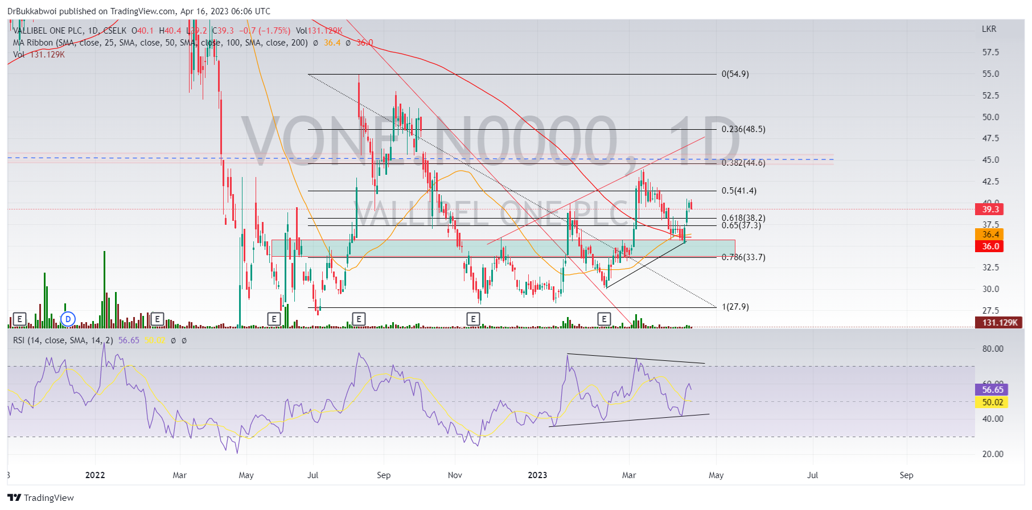1032x510 pixels.
Task: Select the Fibonacci 1(27.9) level label
Action: coord(735,307)
